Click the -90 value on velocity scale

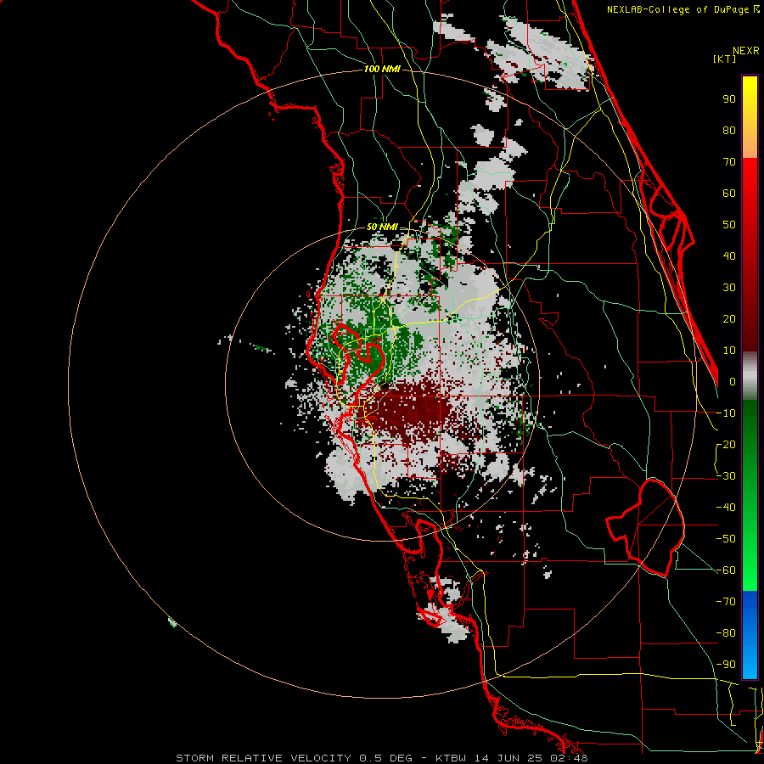coord(727,665)
